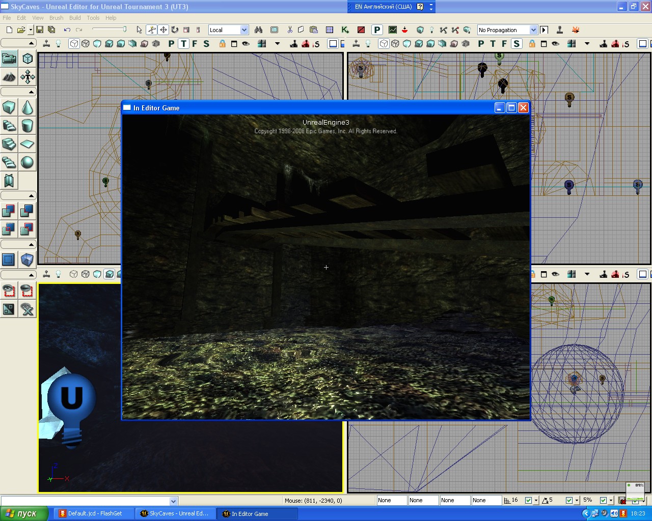Toggle the scale snap 5% checkbox
Screen dimensions: 652x521
pyautogui.click(x=603, y=500)
